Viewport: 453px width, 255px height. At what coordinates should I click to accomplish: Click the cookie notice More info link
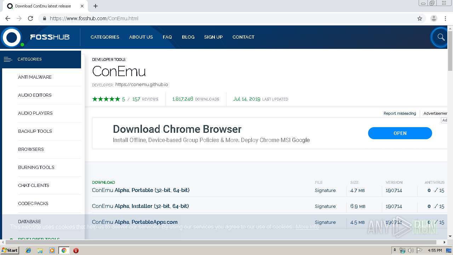(x=307, y=227)
